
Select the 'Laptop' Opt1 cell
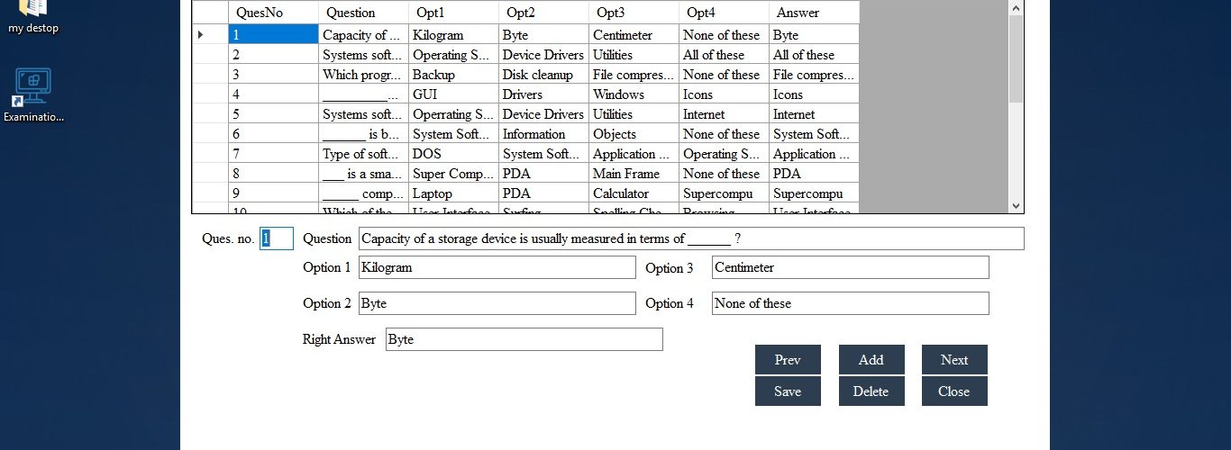point(453,193)
